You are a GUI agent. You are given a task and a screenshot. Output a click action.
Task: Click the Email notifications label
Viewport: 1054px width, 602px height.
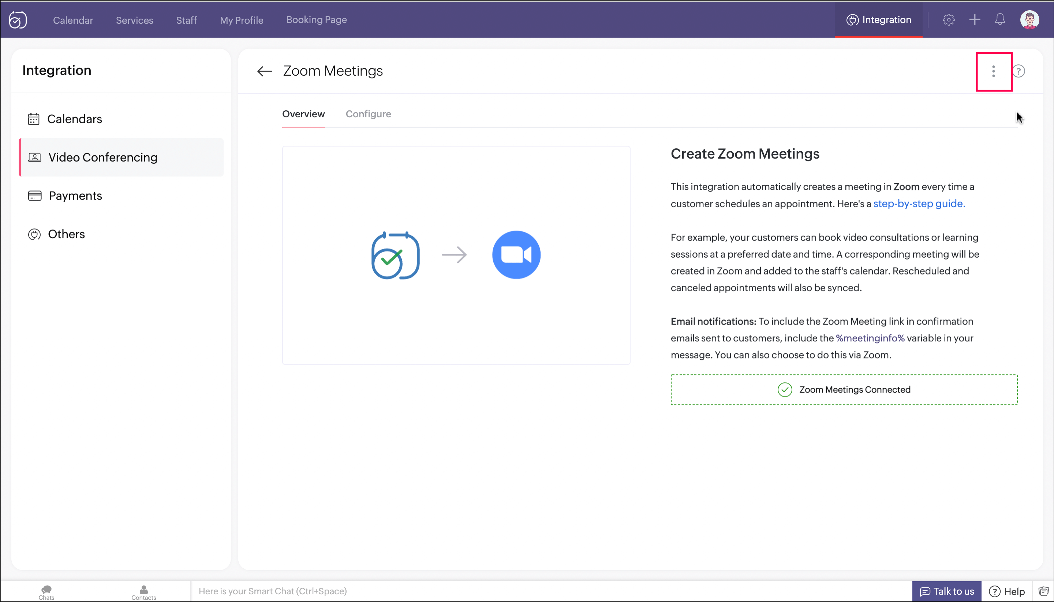713,322
